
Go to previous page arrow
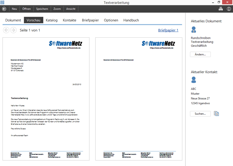click(6, 30)
